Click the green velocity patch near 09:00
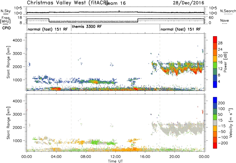The image size is (236, 163). [95, 142]
